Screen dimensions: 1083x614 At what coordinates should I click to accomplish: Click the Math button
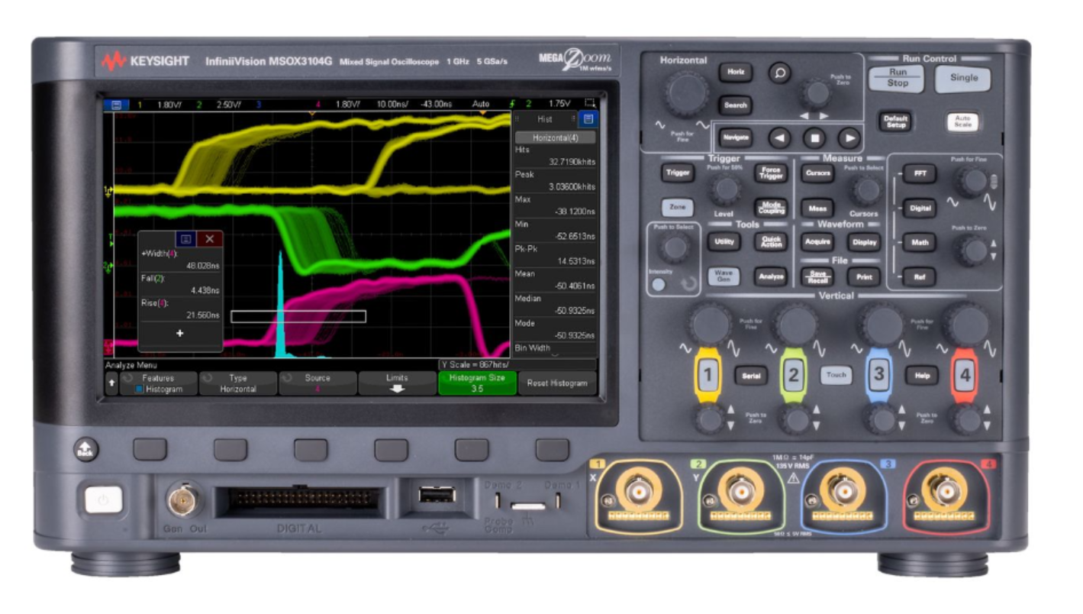point(920,243)
